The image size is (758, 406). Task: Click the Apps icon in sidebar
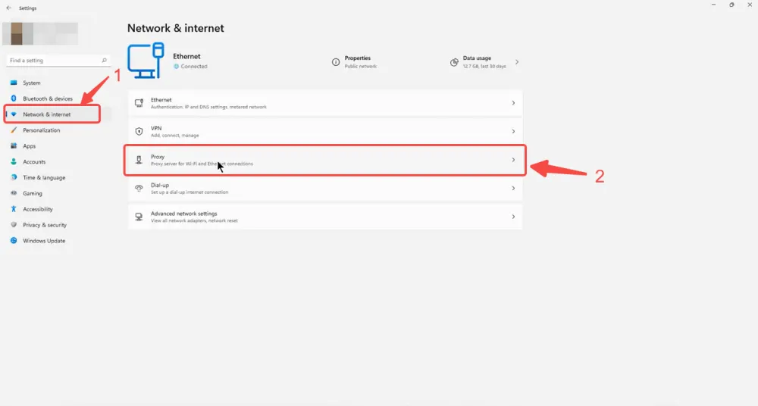click(x=14, y=145)
